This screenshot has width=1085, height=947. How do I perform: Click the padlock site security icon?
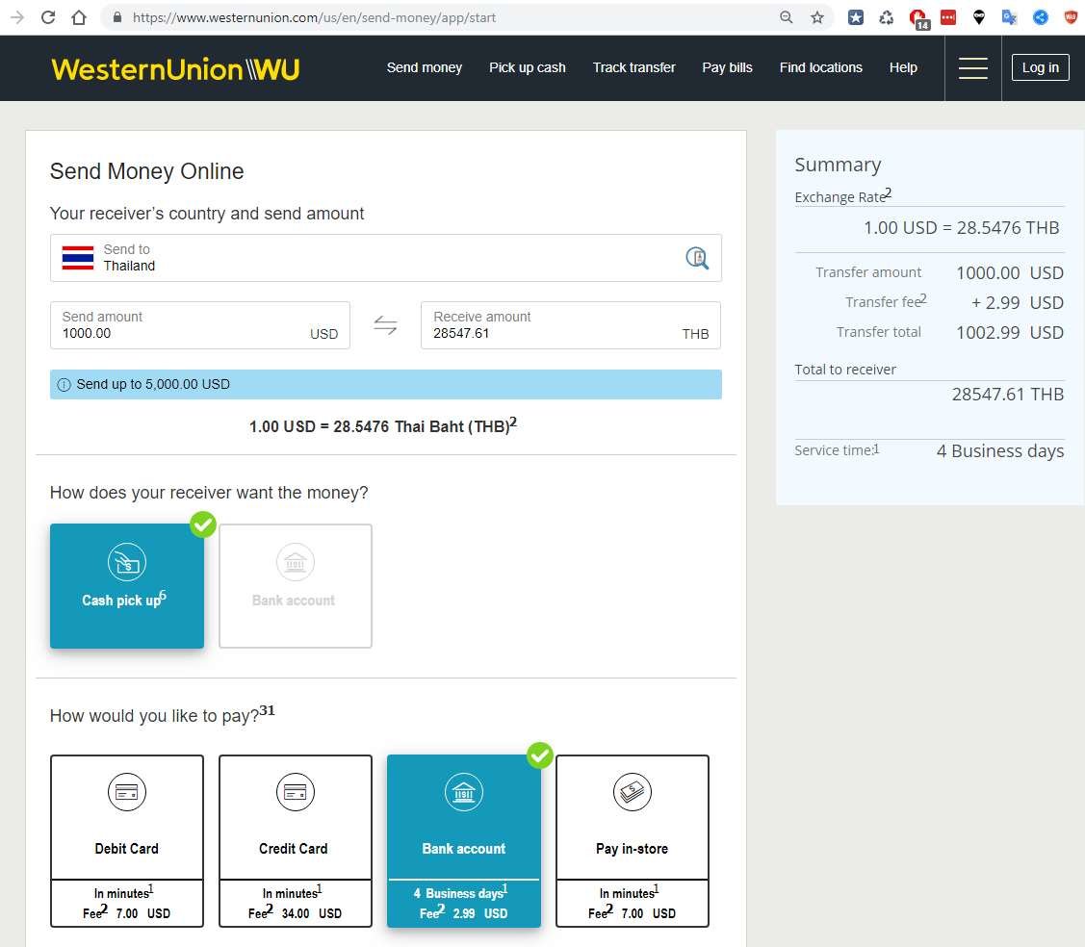tap(117, 17)
